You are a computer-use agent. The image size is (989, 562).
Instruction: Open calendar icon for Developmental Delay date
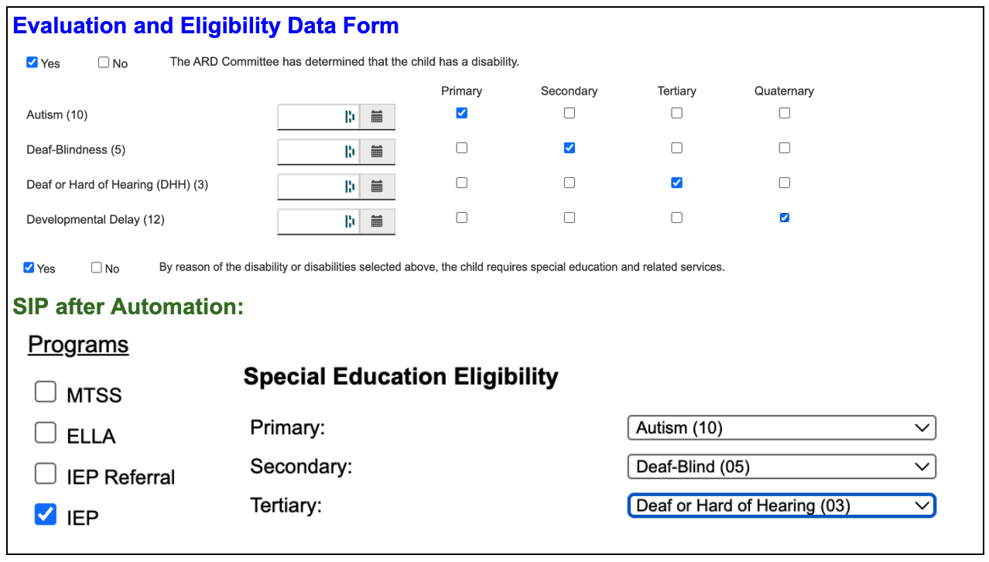click(x=377, y=221)
